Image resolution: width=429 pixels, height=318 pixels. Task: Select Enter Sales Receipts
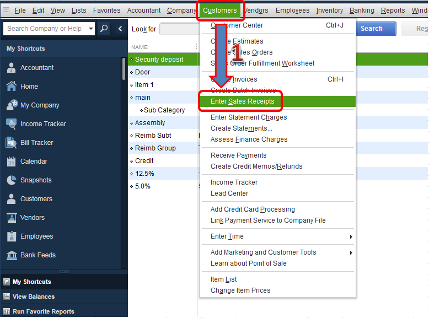point(278,101)
